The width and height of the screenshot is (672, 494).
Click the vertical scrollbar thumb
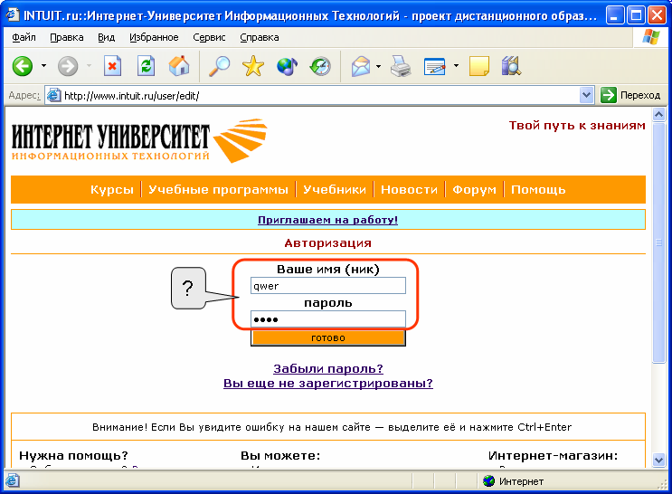click(658, 242)
